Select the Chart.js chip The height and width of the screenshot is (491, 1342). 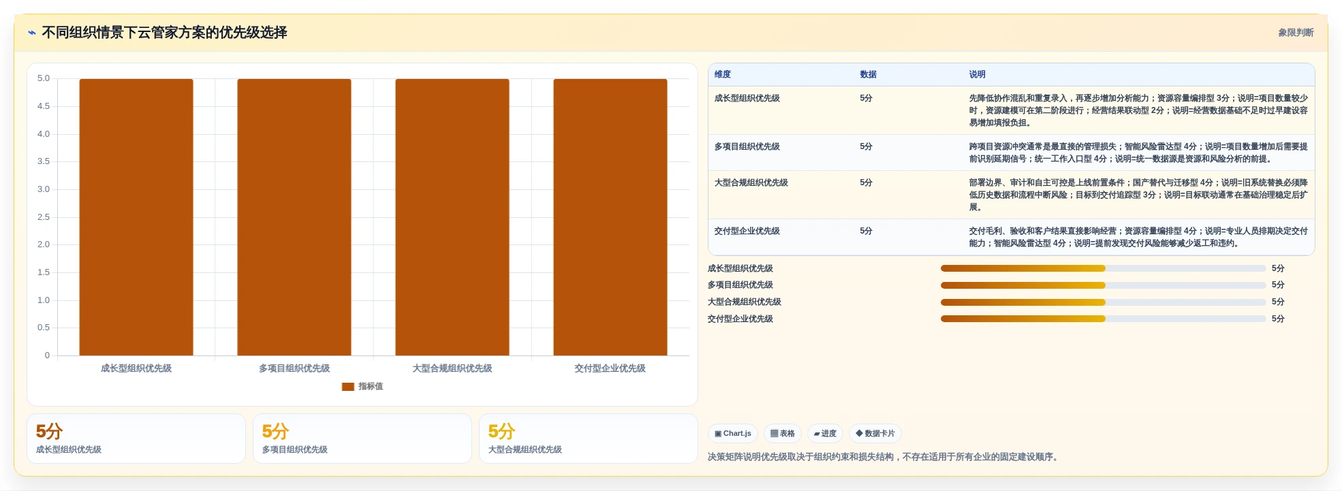(733, 434)
